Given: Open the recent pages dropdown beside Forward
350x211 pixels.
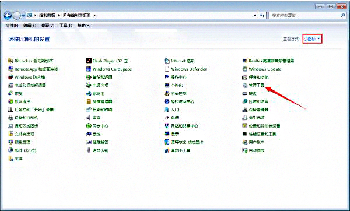Looking at the screenshot, I should [23, 16].
